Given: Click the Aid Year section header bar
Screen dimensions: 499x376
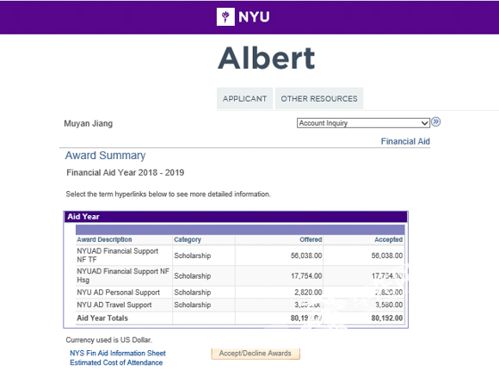Looking at the screenshot, I should coord(236,217).
